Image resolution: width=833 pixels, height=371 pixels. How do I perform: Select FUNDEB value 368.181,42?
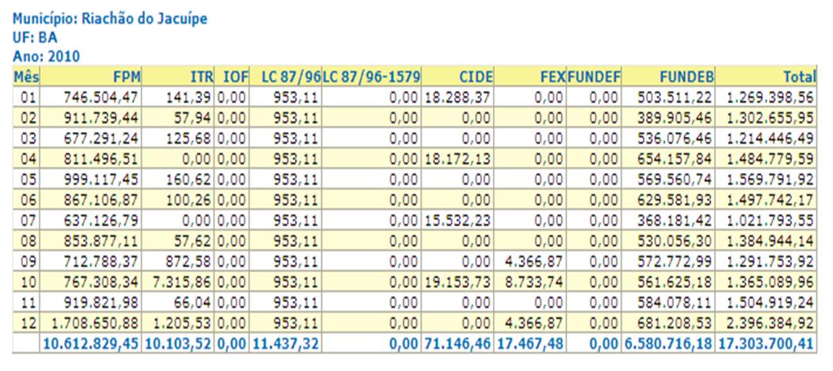point(675,221)
